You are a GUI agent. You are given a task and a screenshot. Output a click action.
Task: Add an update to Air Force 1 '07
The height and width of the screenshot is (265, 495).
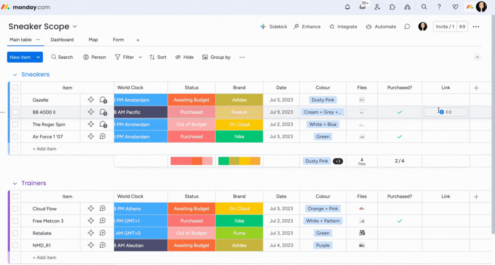103,137
